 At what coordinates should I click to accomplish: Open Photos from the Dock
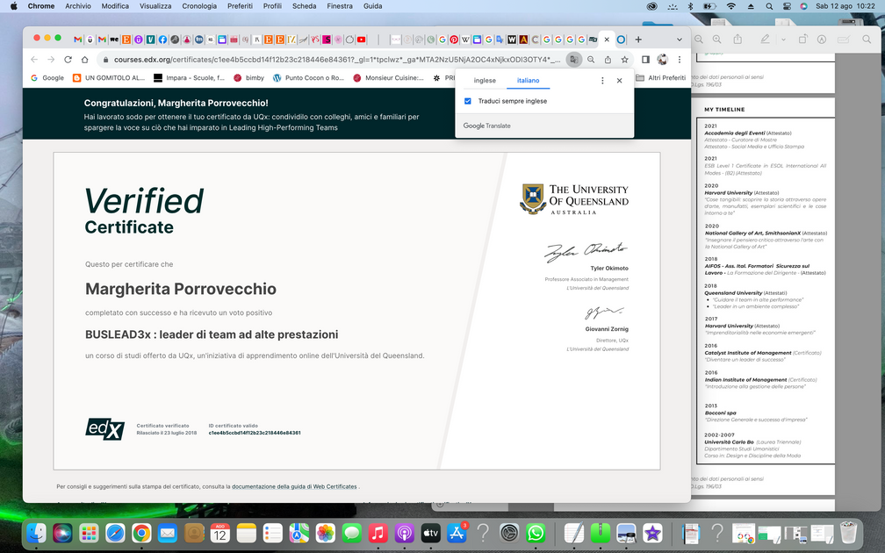pos(325,533)
